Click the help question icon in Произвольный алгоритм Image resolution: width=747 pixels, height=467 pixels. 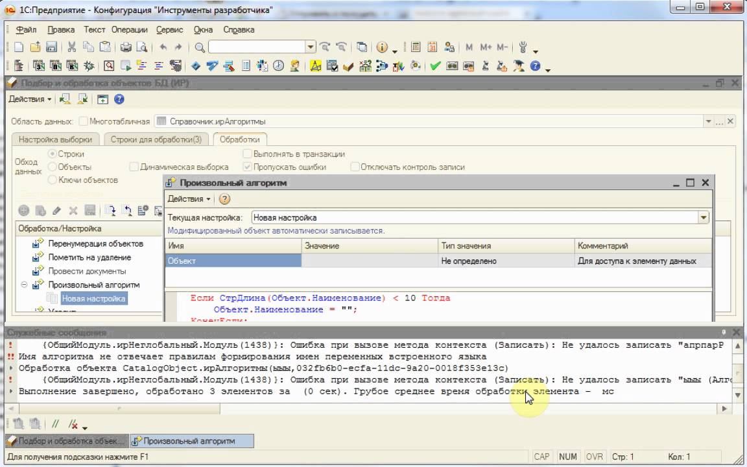click(224, 199)
